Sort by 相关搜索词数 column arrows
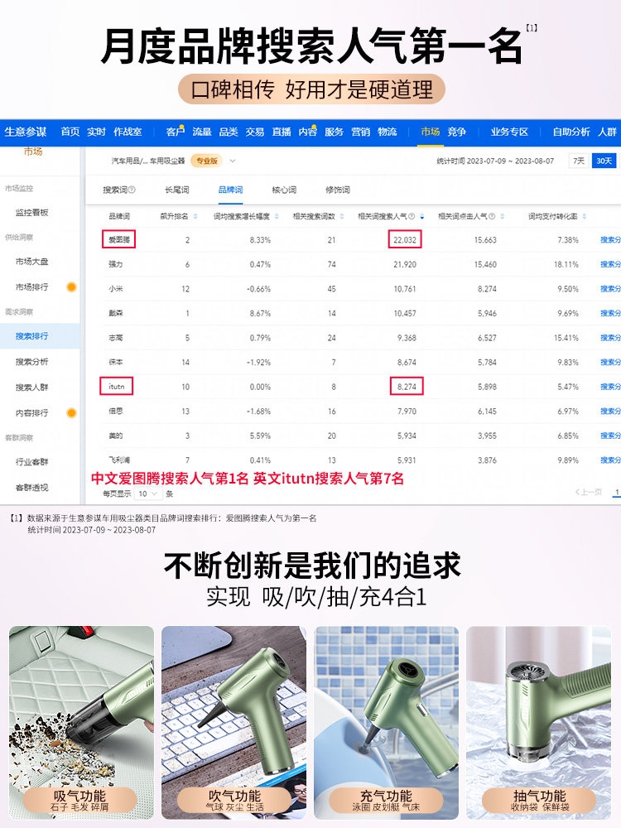Screen dimensions: 621x828 [x=342, y=216]
